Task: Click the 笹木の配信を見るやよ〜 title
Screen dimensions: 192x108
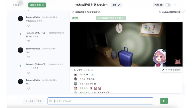Action: coord(92,5)
